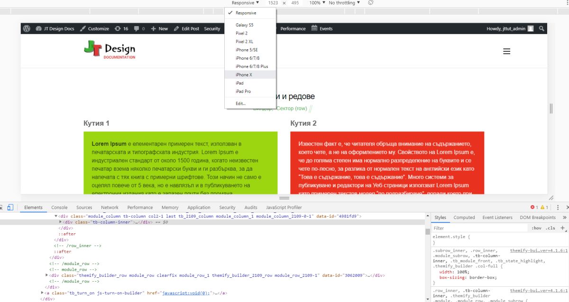This screenshot has height=302, width=569.
Task: Click the yellow warning count indicator
Action: (x=544, y=207)
